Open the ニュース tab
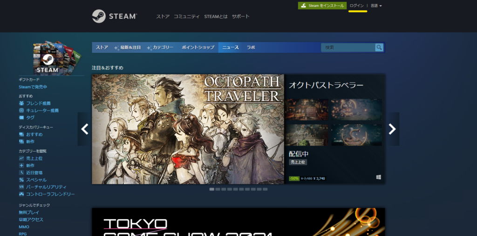The image size is (477, 236). pos(230,47)
